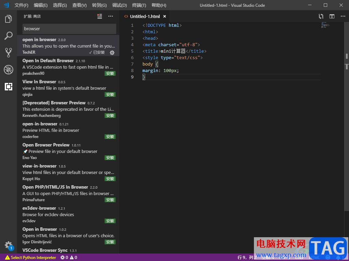
Task: Open the 转到(G) menu
Action: (x=99, y=5)
